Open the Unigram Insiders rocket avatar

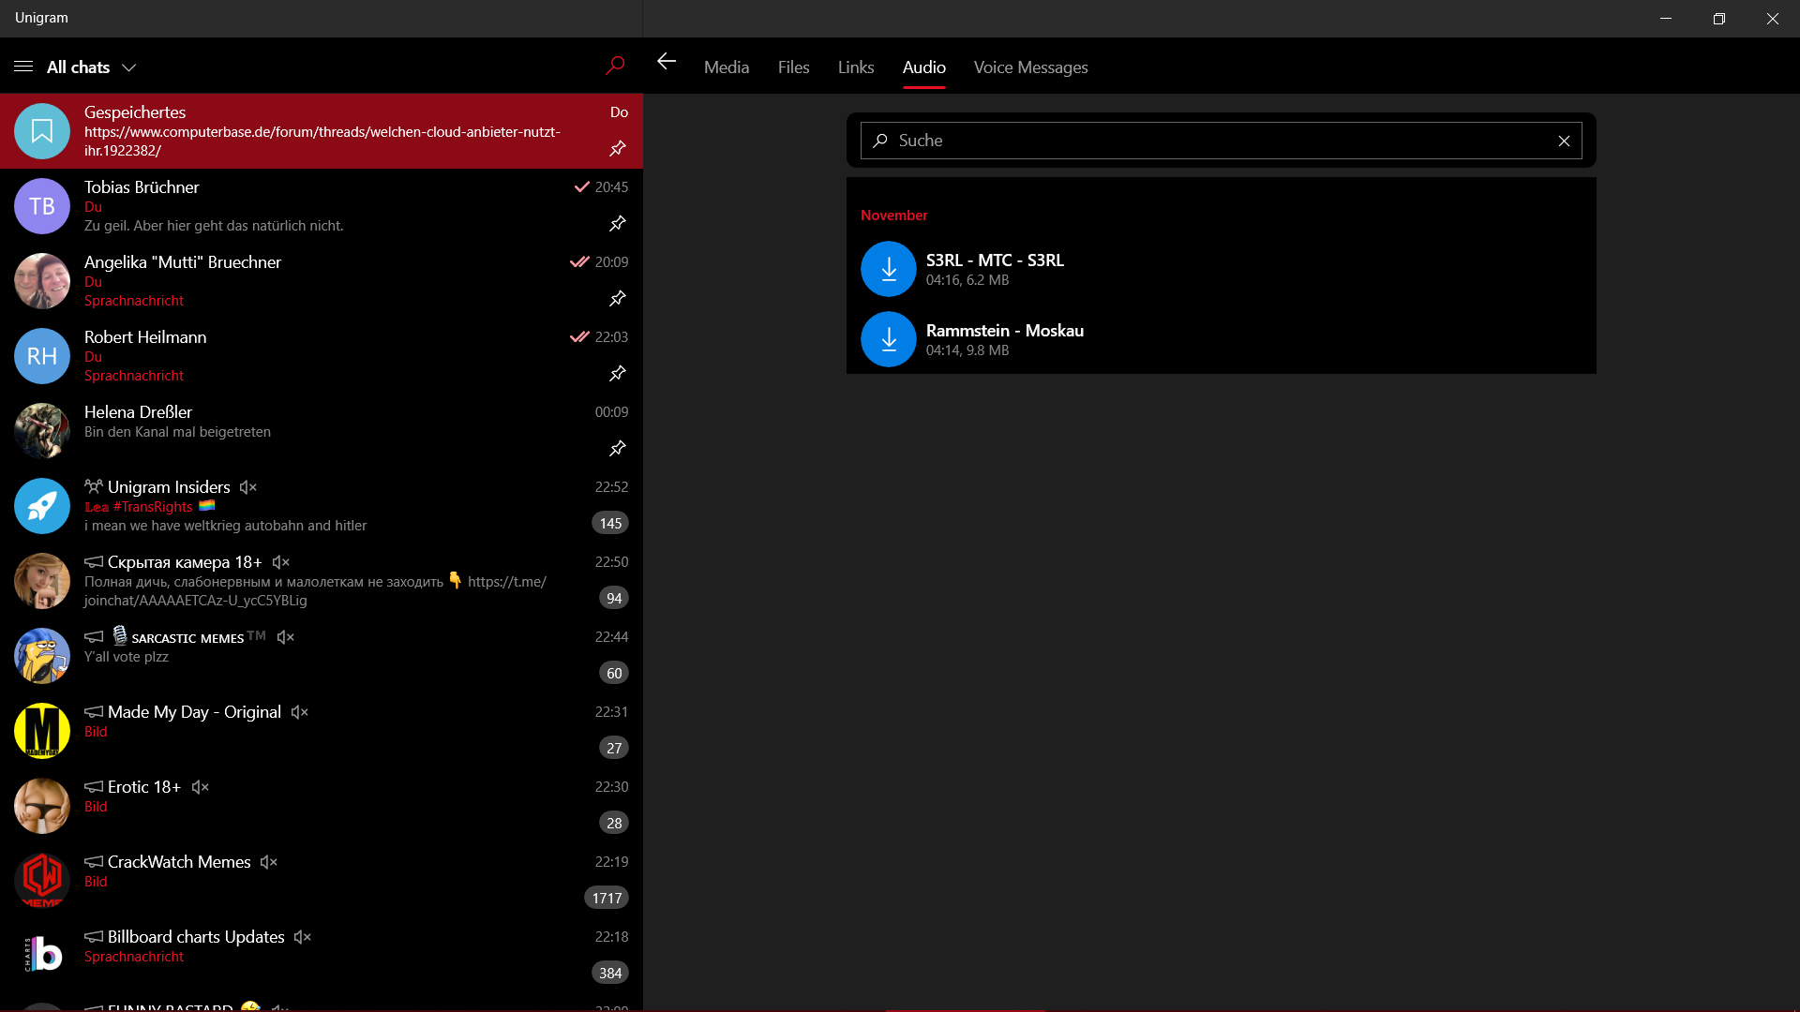42,506
